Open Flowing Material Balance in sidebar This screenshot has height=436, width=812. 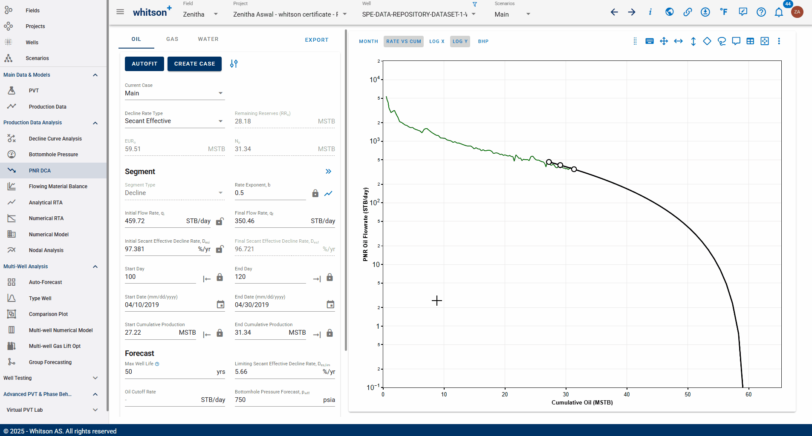pos(53,186)
